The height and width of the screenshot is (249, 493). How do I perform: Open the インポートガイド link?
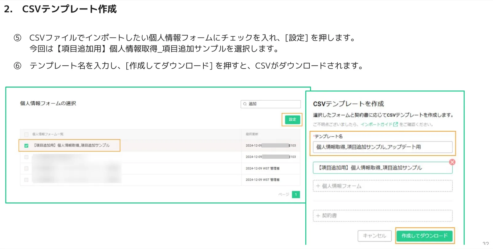pos(377,124)
